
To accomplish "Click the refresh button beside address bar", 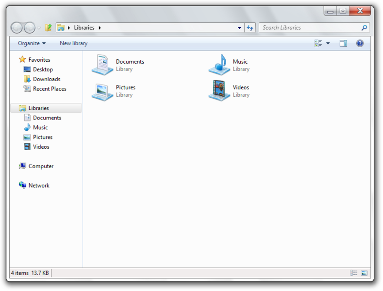I will pyautogui.click(x=250, y=28).
